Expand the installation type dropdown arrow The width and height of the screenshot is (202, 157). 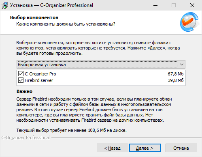coord(182,65)
